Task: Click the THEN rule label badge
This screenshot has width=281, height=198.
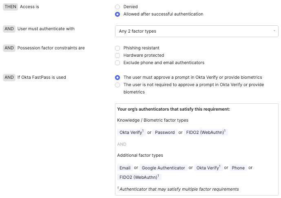Action: coord(10,7)
